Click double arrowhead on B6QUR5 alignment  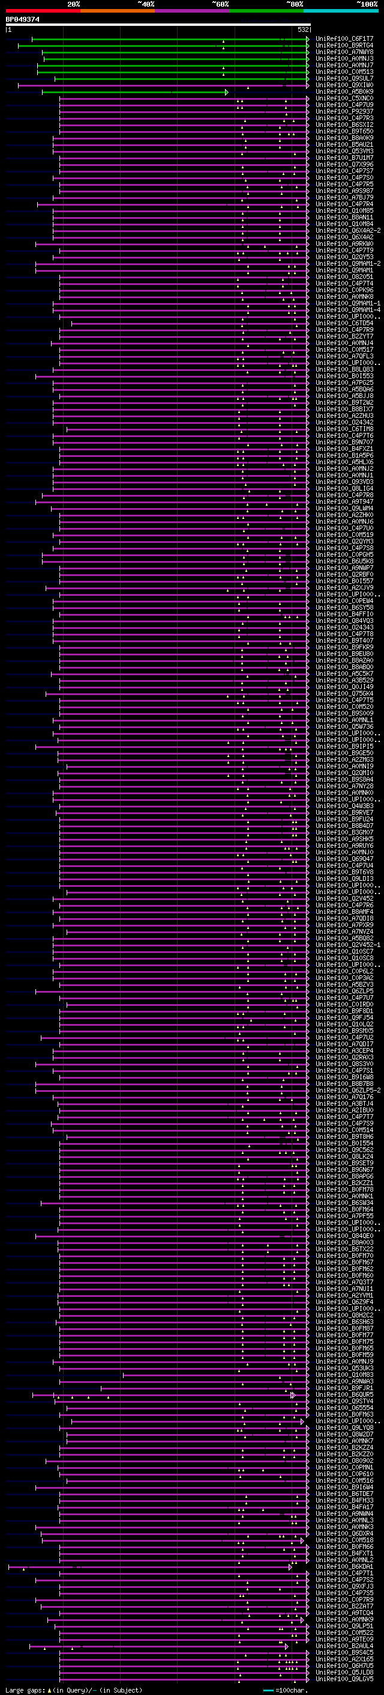pyautogui.click(x=293, y=1395)
